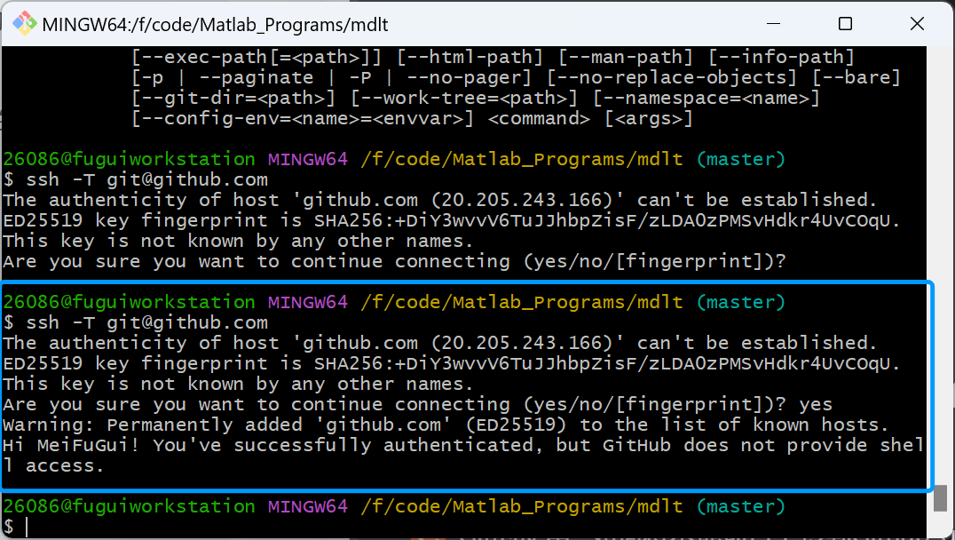Click the first ssh -T git@github.com command
Viewport: 955px width, 540px height.
click(x=146, y=179)
